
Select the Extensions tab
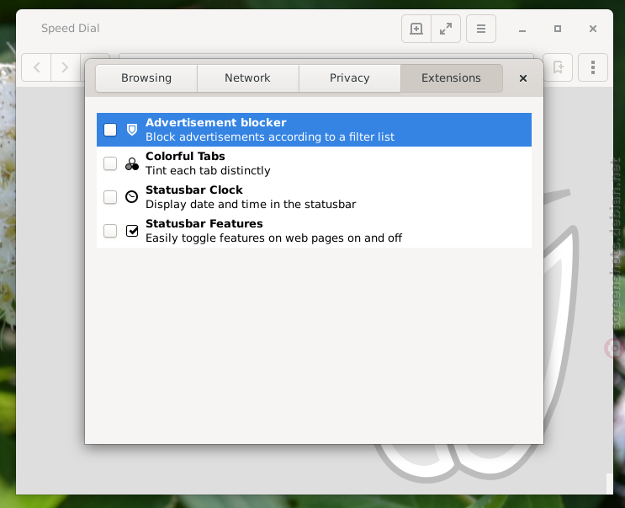[x=451, y=78]
